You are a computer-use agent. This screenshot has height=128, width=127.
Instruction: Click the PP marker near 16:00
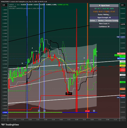point(94,111)
